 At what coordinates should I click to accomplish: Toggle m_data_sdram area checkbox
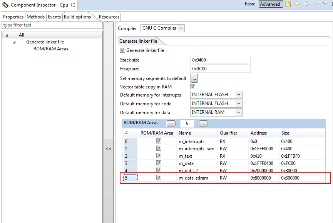point(159,178)
